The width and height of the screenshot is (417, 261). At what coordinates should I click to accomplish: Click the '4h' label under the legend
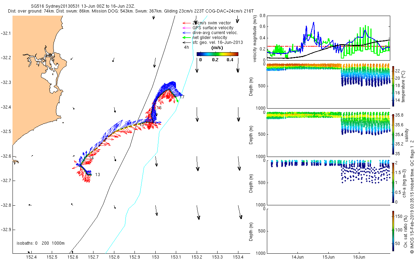(x=187, y=48)
